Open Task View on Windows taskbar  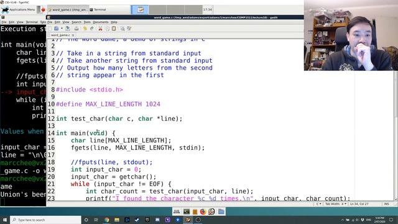coord(96,220)
